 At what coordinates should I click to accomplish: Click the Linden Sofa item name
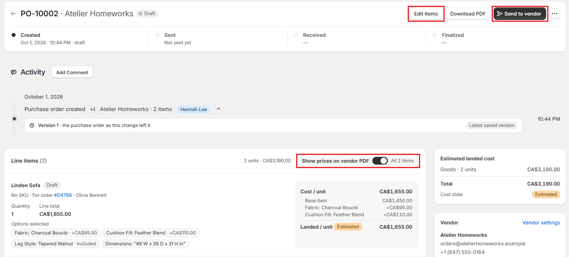pos(26,185)
